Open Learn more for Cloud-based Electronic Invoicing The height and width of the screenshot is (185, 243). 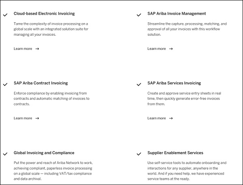click(x=23, y=49)
